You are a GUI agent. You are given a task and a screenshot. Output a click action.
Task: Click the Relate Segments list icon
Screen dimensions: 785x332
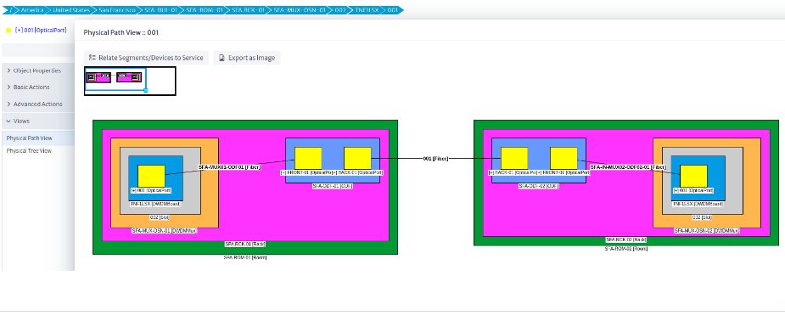[93, 58]
